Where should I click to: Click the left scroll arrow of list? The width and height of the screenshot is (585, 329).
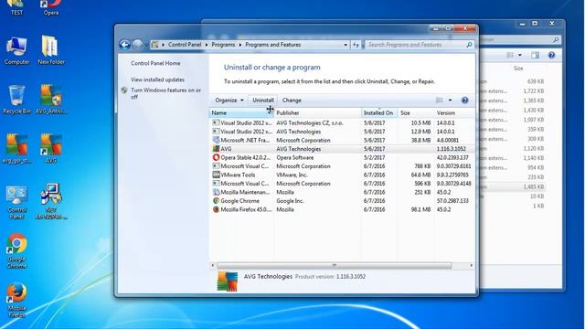tap(213, 265)
